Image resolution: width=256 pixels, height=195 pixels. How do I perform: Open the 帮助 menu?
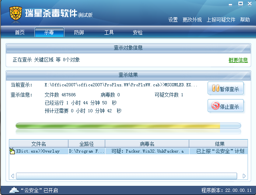coord(245,20)
